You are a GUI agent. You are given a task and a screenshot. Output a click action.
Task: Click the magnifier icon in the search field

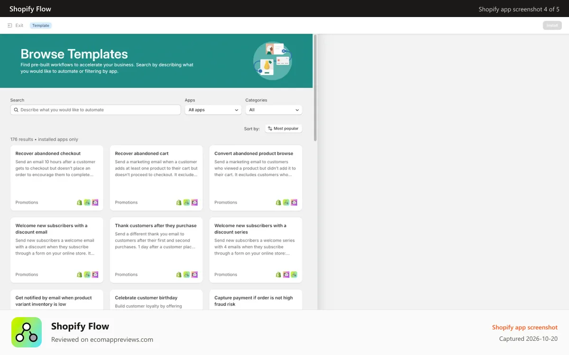(x=16, y=110)
